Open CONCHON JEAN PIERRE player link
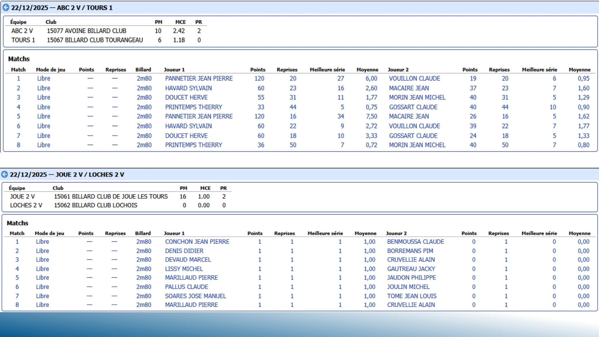Viewport: 599px width, 337px height. coord(197,242)
